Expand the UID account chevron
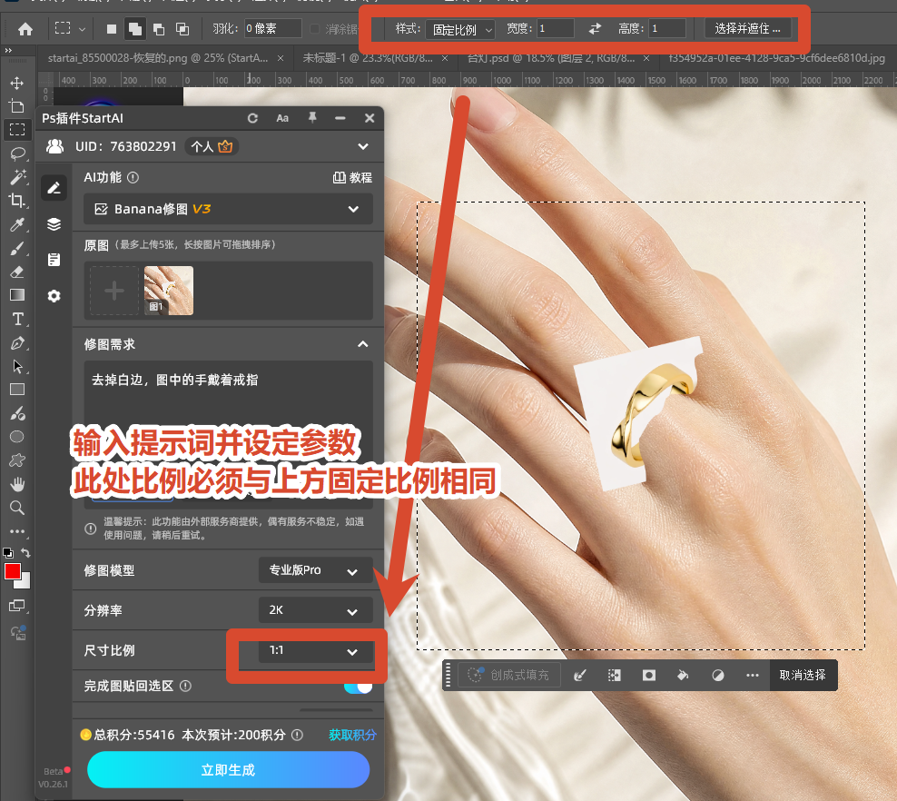The height and width of the screenshot is (801, 897). tap(362, 146)
